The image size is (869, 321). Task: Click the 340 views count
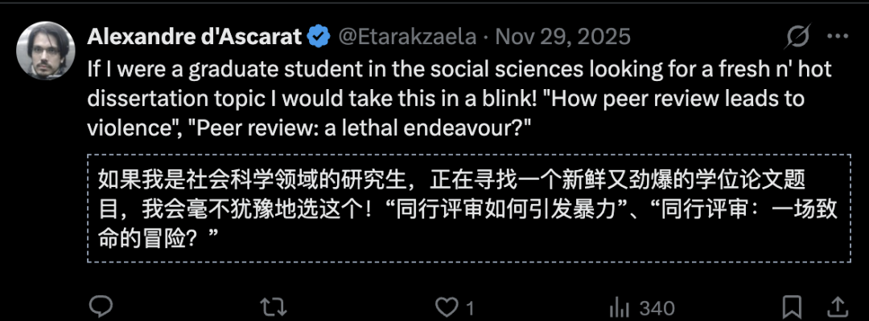(x=656, y=307)
